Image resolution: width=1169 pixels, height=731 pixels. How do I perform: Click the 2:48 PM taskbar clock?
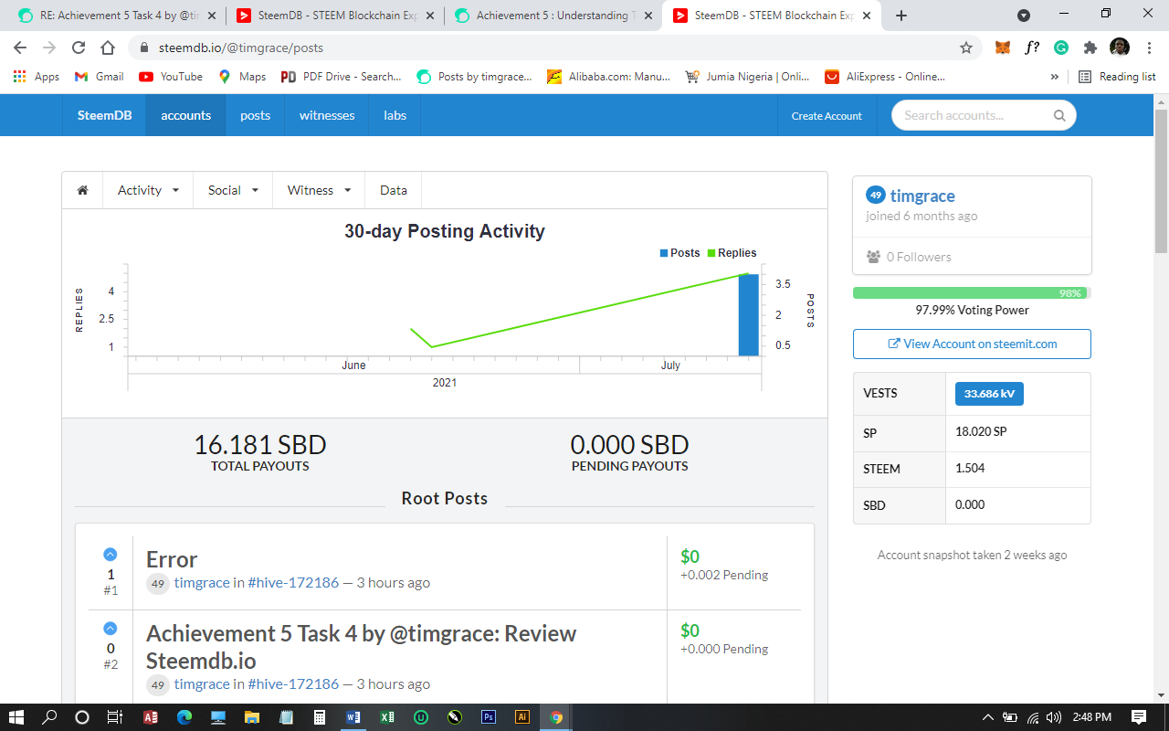1090,717
